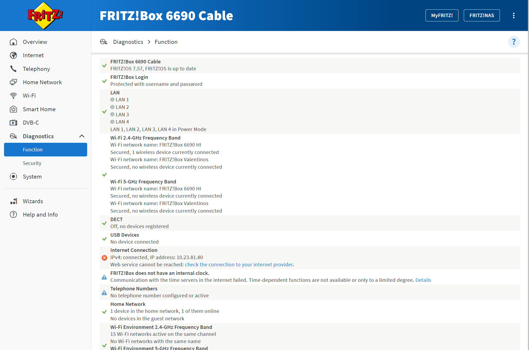Image resolution: width=529 pixels, height=350 pixels.
Task: Click LAN 3 label
Action: pyautogui.click(x=122, y=114)
